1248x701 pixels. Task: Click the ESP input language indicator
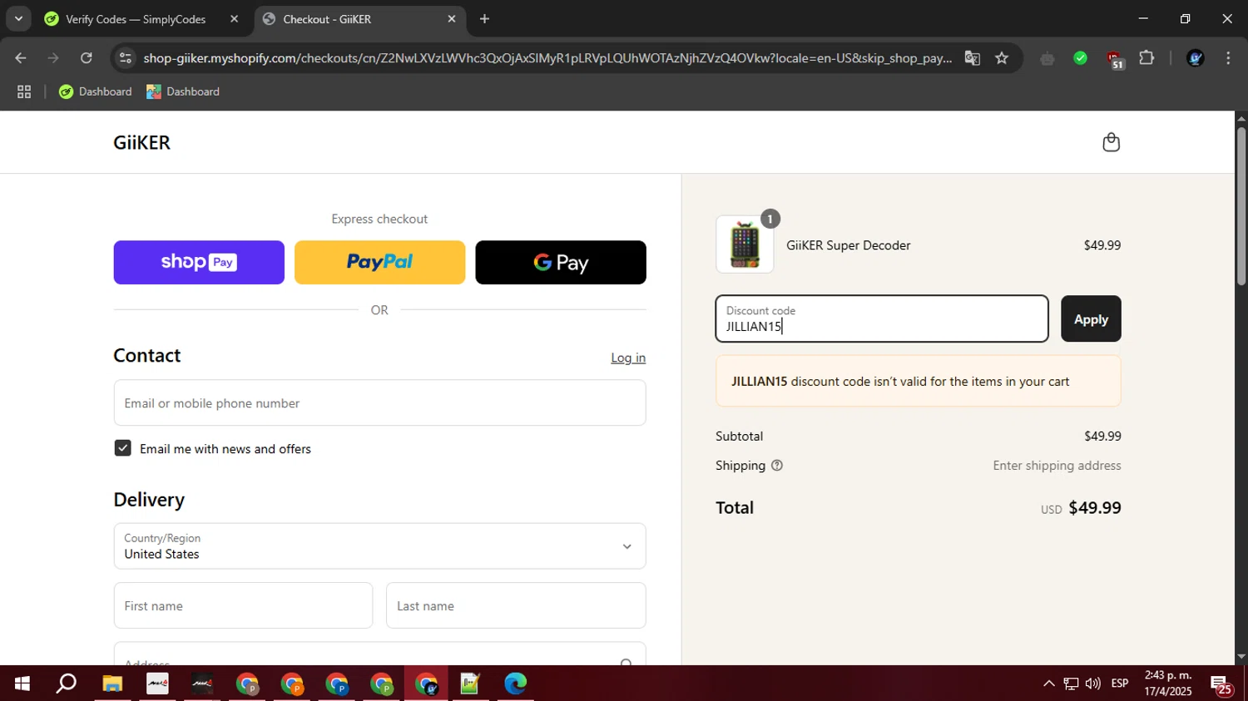(1120, 684)
